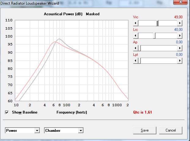190x141 pixels.
Task: Click the Ap value 0,00
Action: point(179,42)
